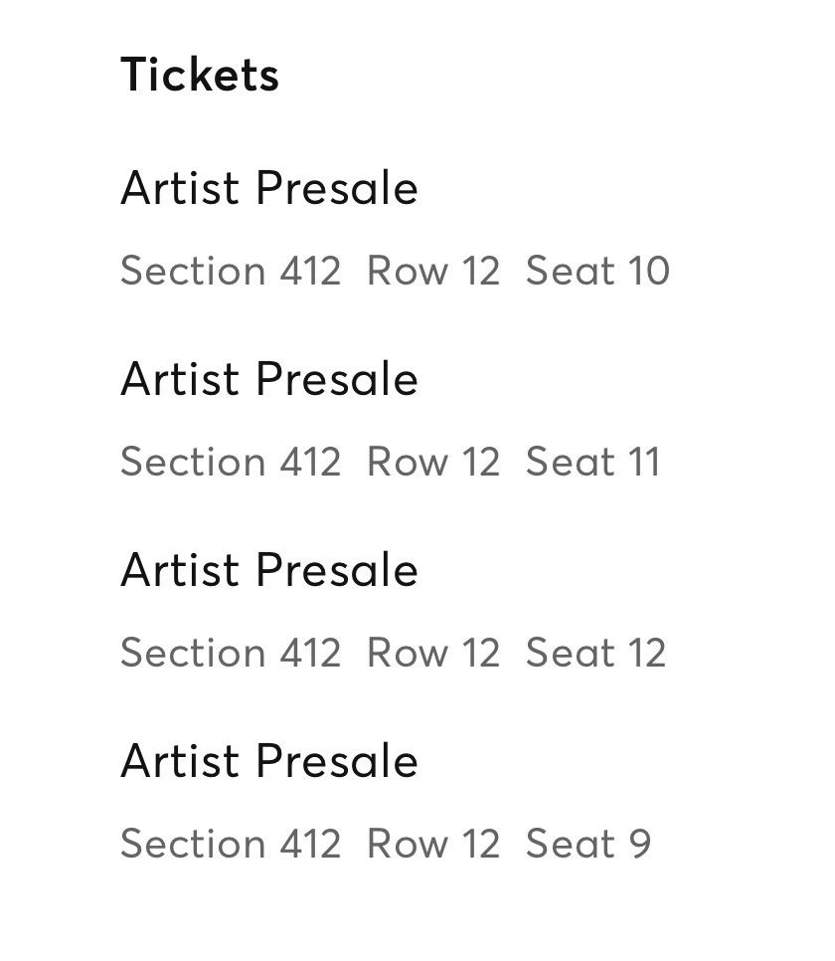
Task: Select 'Section 412' on the Seat 12 ticket
Action: click(231, 654)
